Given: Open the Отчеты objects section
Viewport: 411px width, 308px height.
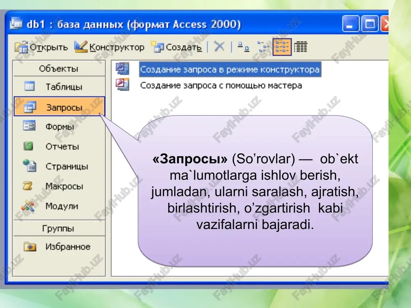Looking at the screenshot, I should 59,147.
